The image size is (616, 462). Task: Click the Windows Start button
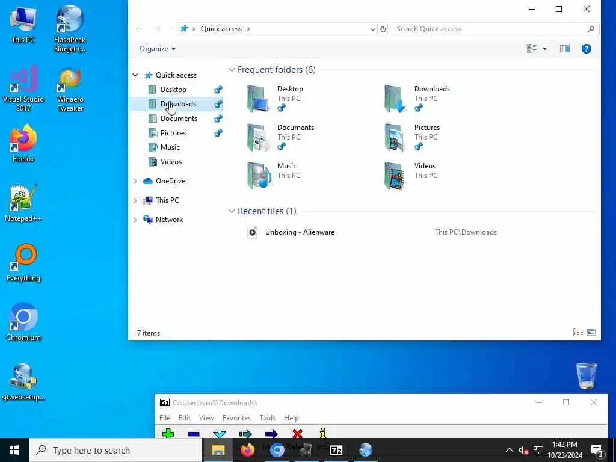(14, 450)
